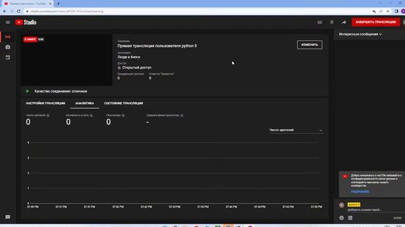Click the Открытый доступ visibility text
The image size is (405, 227).
tap(137, 67)
